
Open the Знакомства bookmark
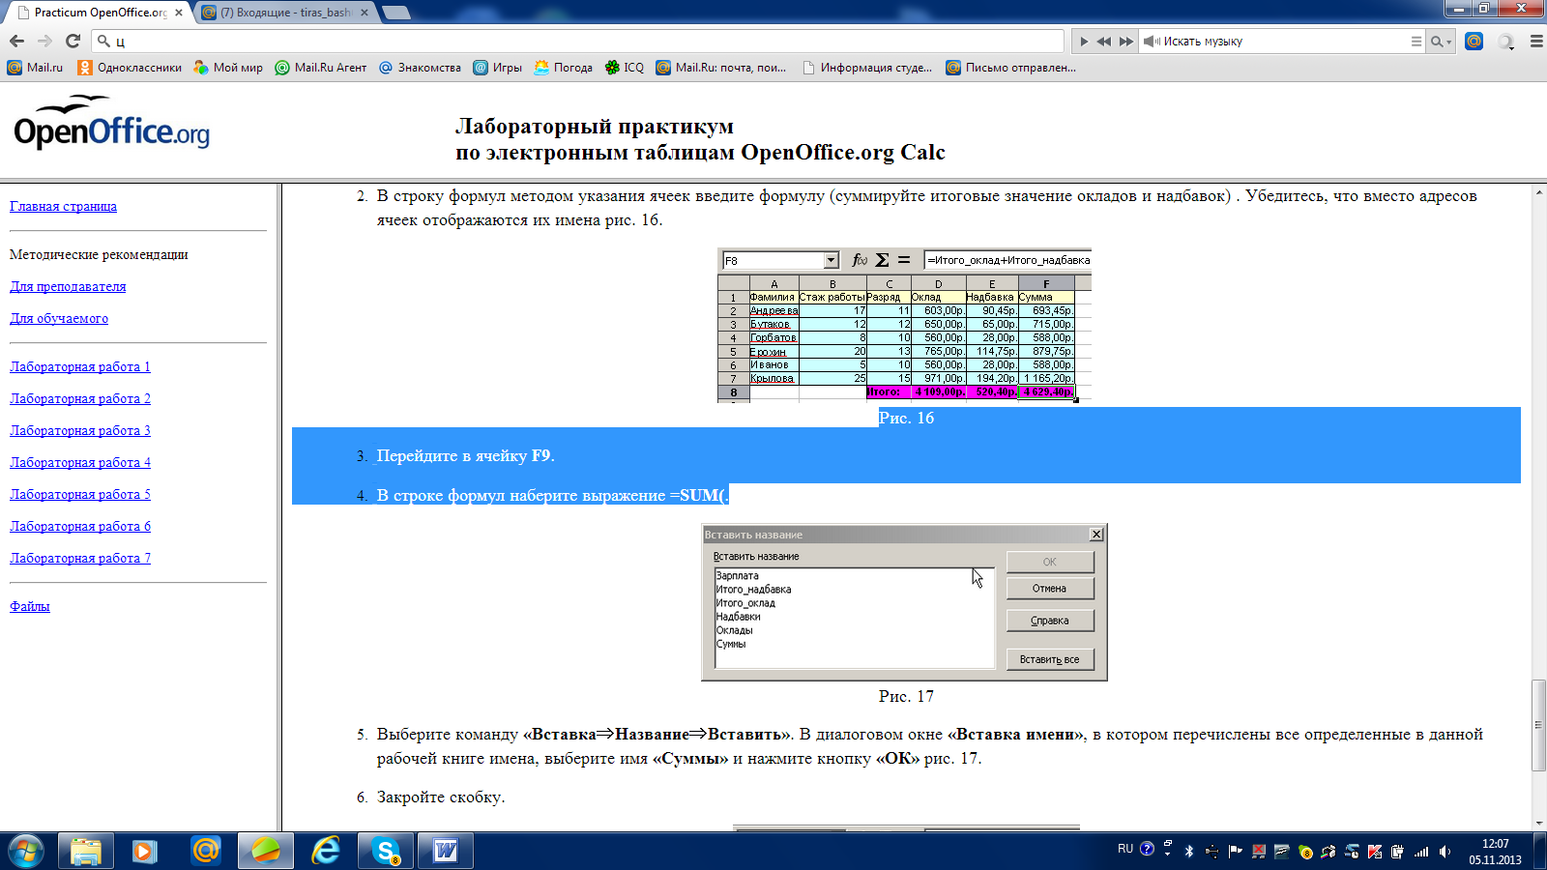420,68
